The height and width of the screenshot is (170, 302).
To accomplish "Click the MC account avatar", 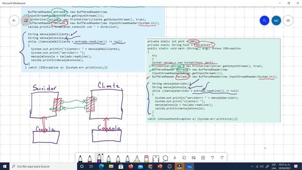I will [x=276, y=20].
